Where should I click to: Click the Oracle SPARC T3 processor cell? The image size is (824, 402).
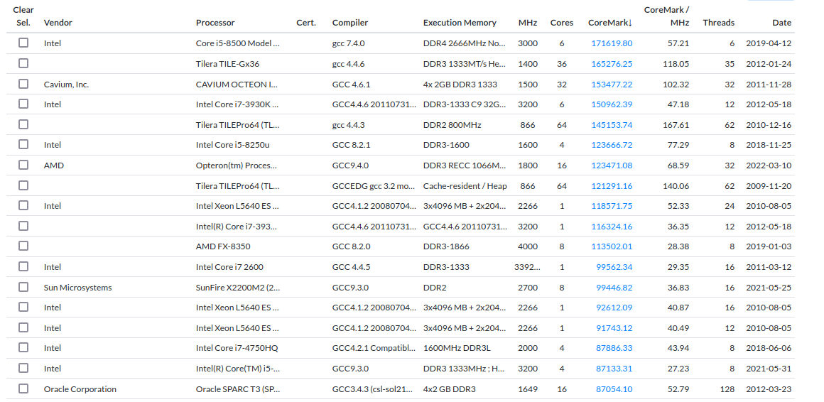tap(237, 389)
